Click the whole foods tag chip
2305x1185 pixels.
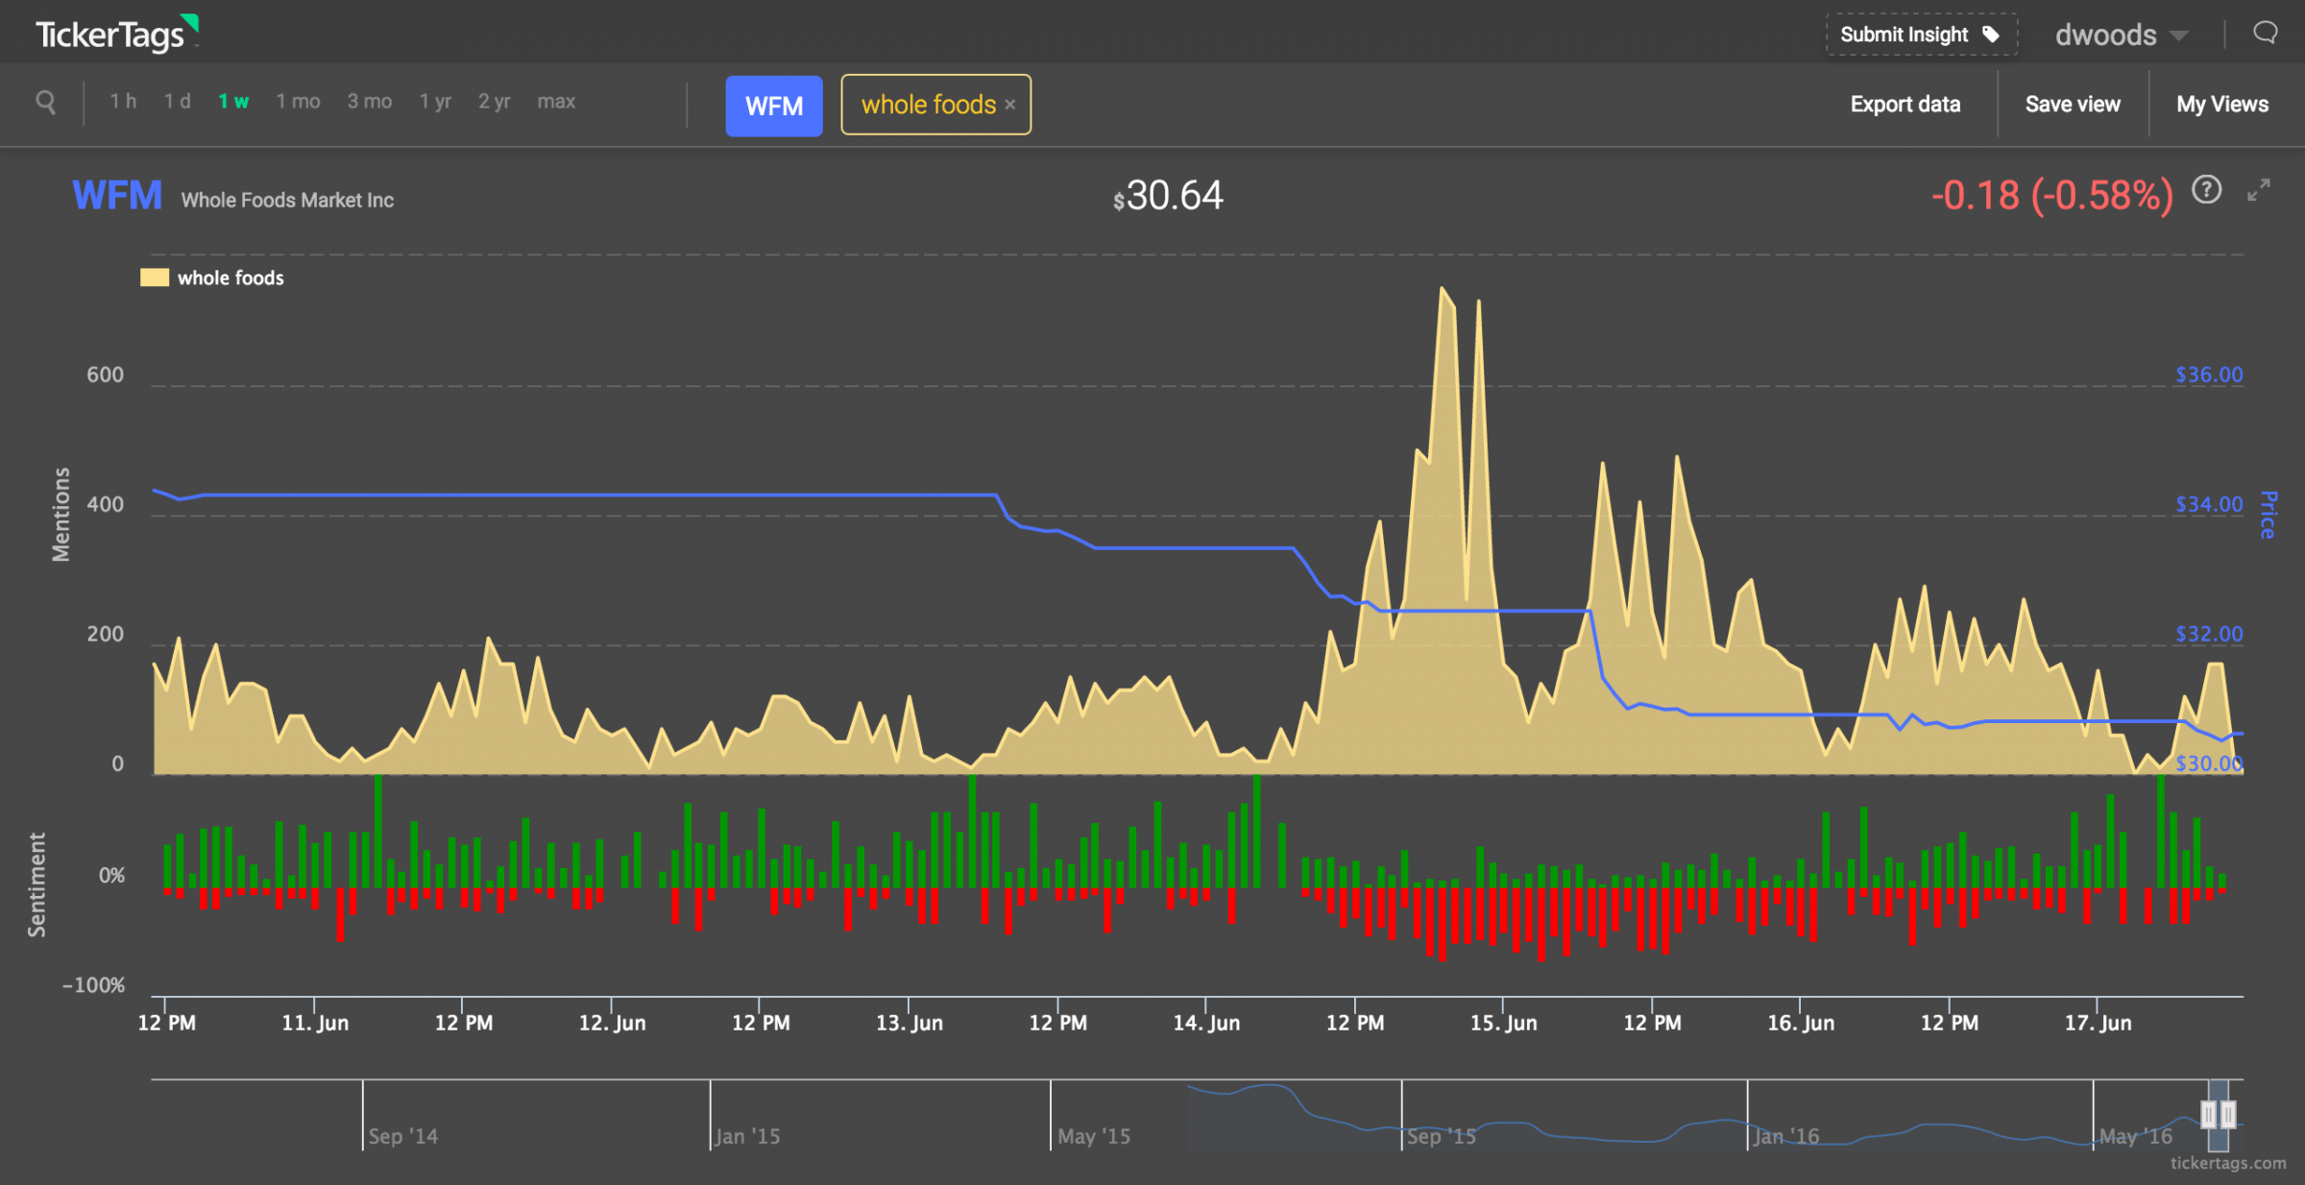click(x=936, y=105)
